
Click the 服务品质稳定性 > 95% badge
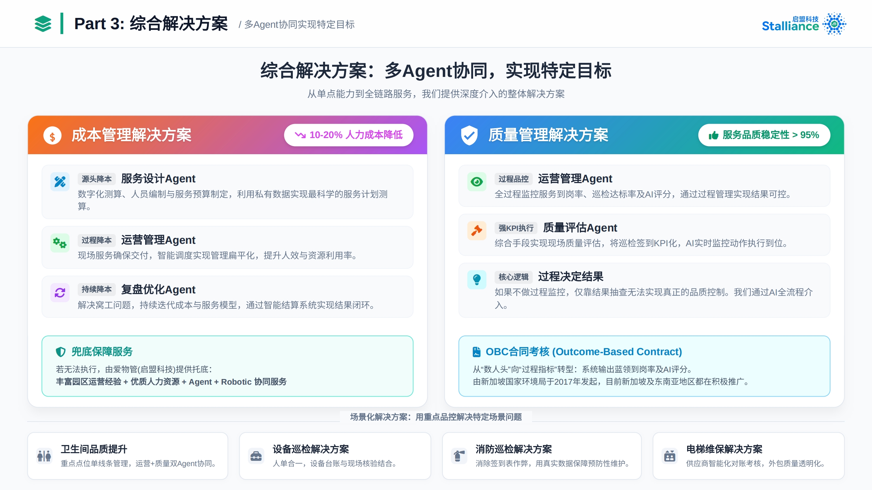pyautogui.click(x=764, y=135)
